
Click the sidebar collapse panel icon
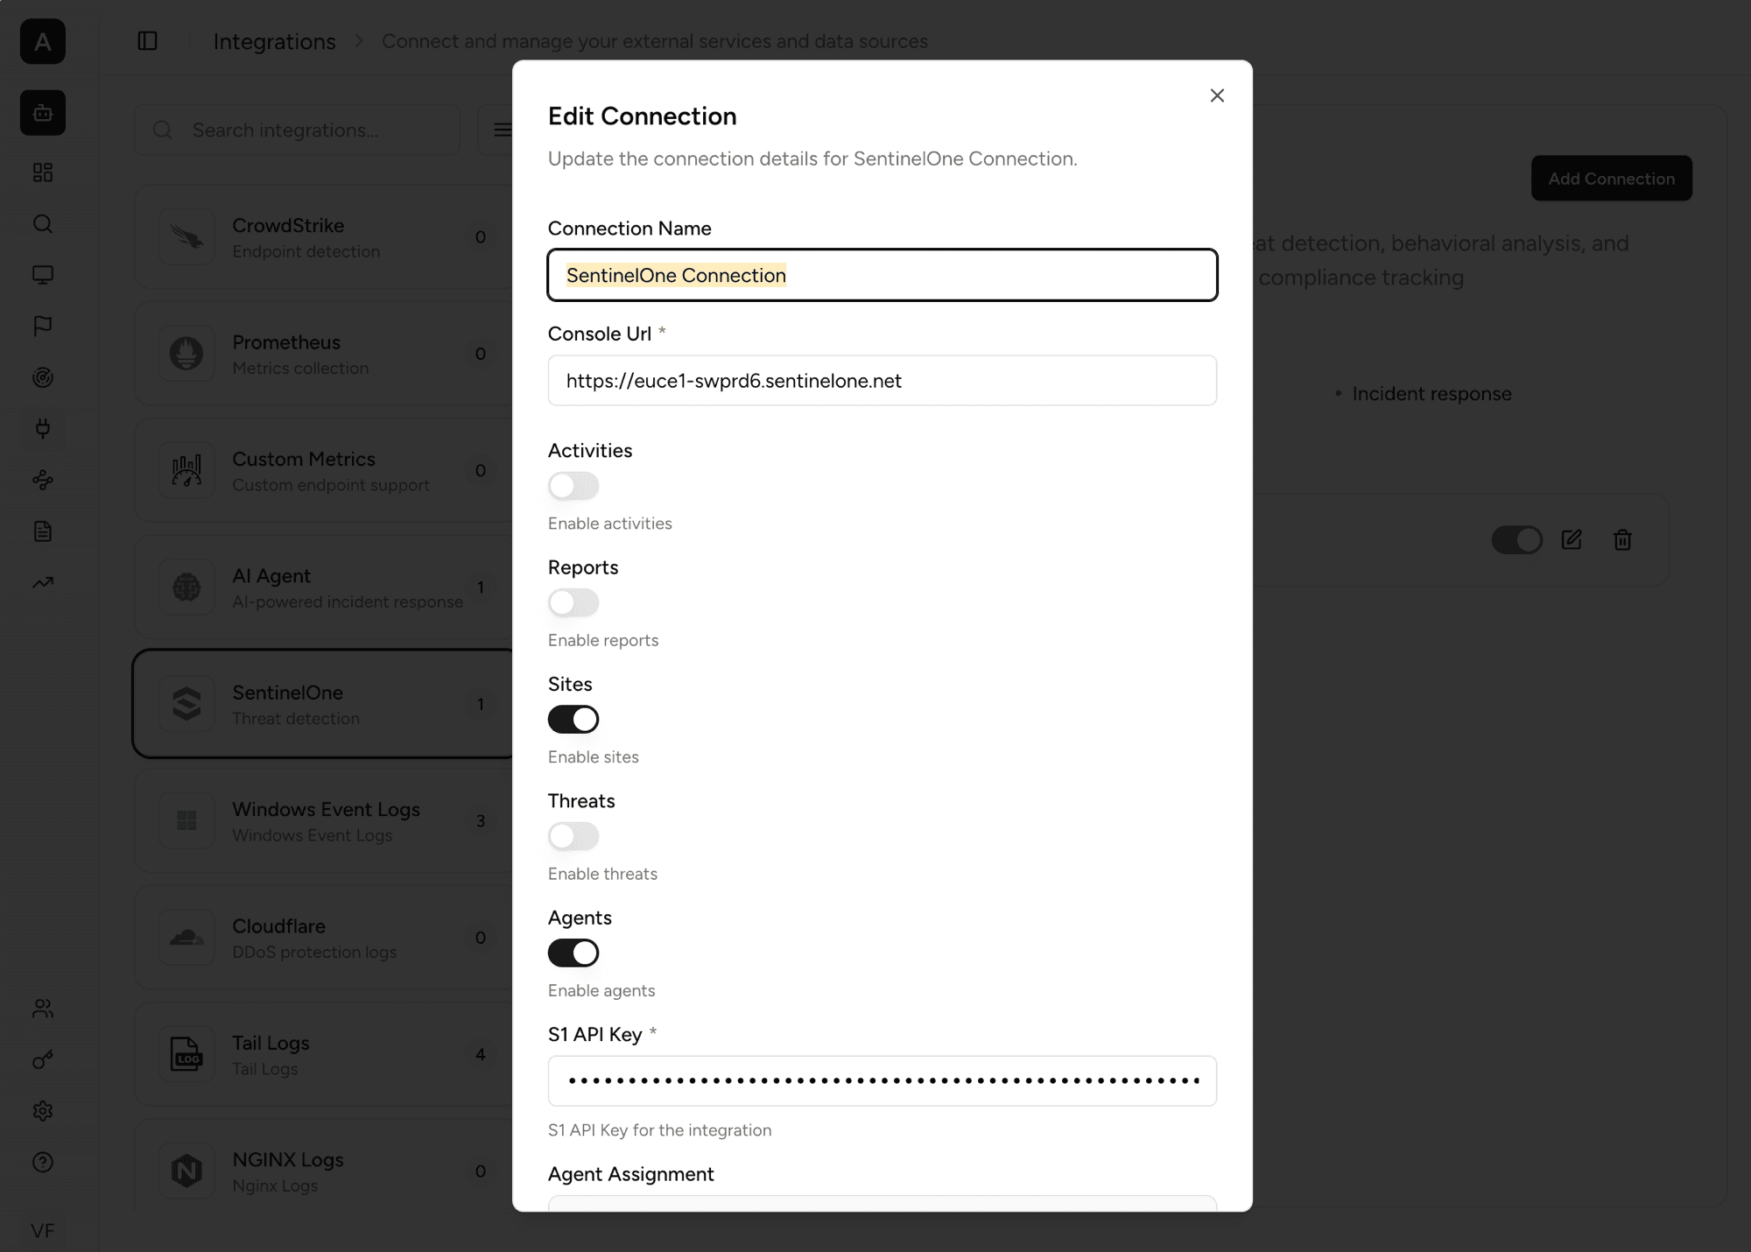click(147, 41)
